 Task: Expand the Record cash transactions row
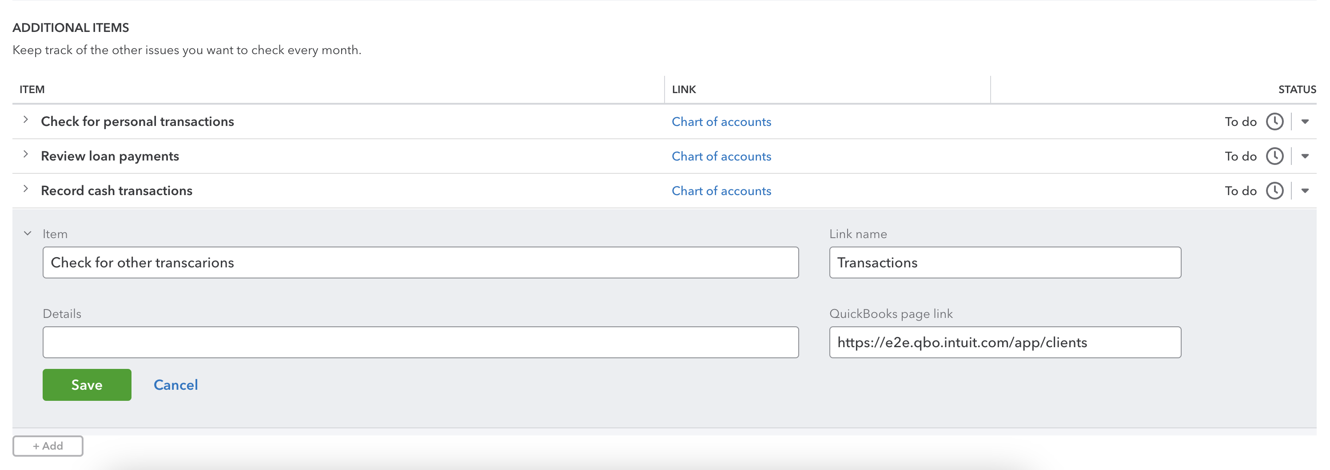click(x=25, y=188)
